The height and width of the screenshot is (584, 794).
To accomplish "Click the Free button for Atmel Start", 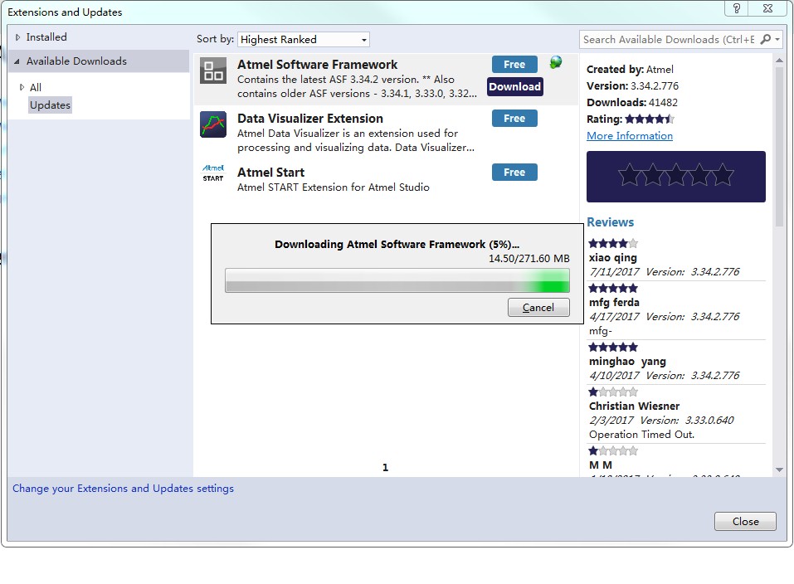I will [x=514, y=173].
